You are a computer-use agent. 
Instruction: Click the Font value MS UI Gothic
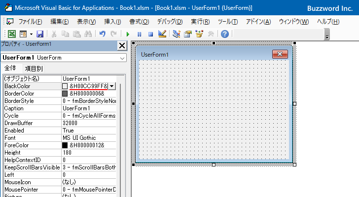tap(89, 138)
